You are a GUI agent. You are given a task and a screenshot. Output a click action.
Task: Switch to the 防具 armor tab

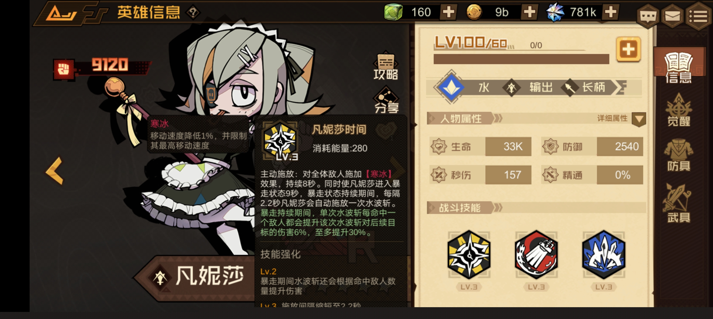679,155
